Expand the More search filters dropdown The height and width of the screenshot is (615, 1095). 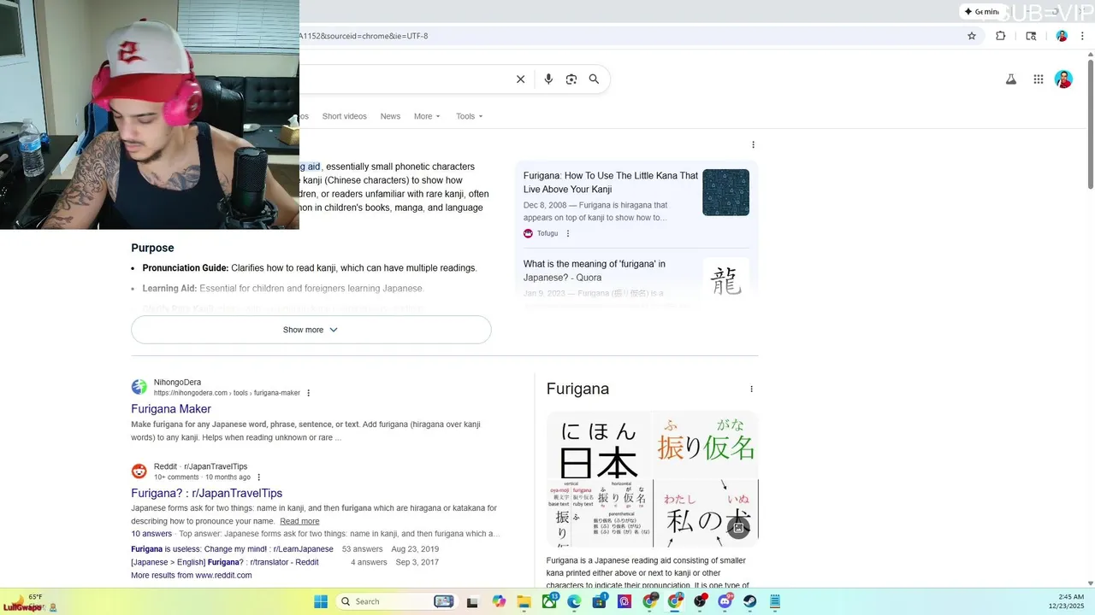tap(427, 116)
